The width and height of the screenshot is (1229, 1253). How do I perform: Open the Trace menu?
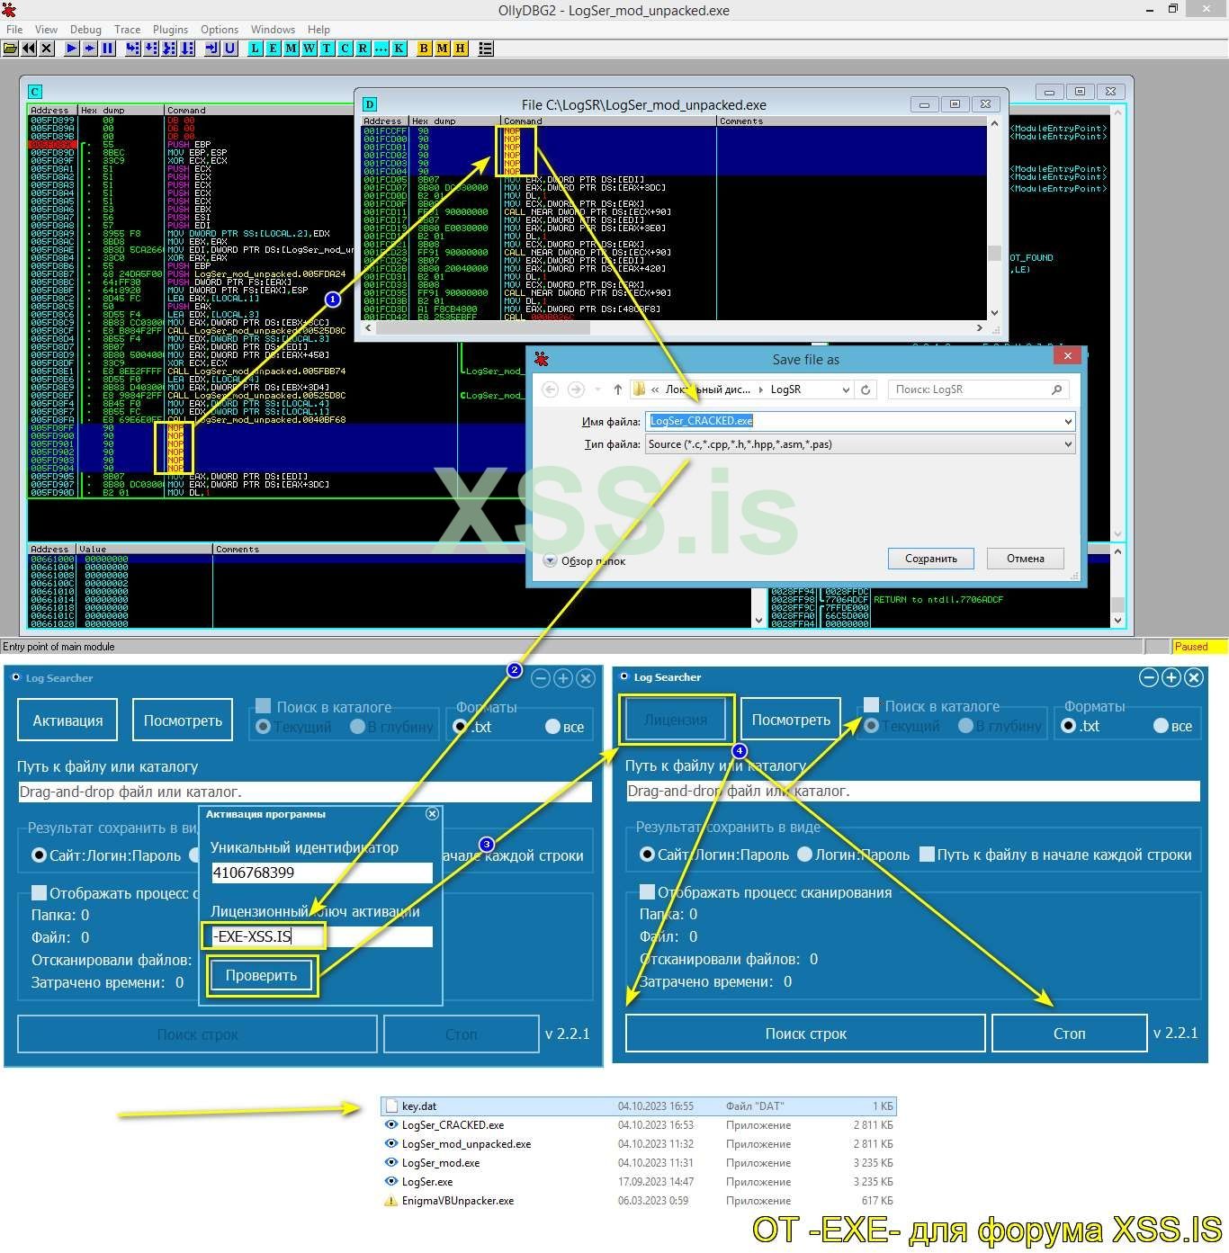[127, 30]
